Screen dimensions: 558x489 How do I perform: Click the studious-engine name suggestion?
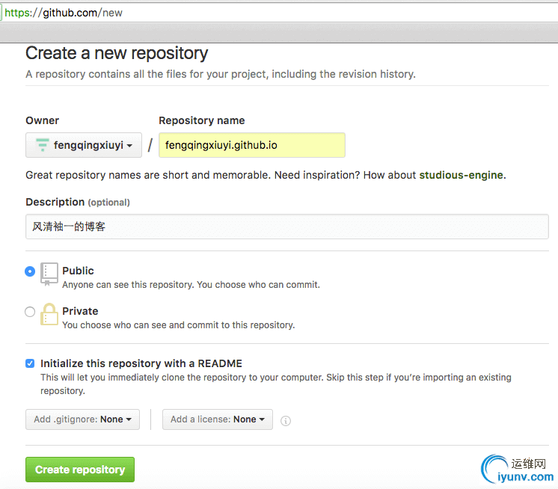coord(462,175)
